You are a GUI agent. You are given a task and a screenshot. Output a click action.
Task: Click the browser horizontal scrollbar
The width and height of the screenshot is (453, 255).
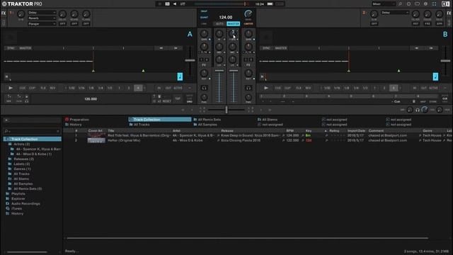point(248,238)
